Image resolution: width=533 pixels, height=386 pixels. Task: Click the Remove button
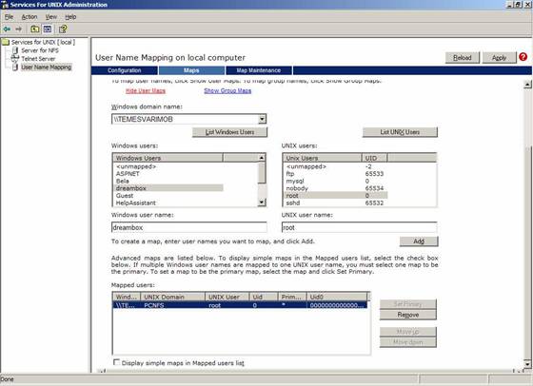coord(408,315)
